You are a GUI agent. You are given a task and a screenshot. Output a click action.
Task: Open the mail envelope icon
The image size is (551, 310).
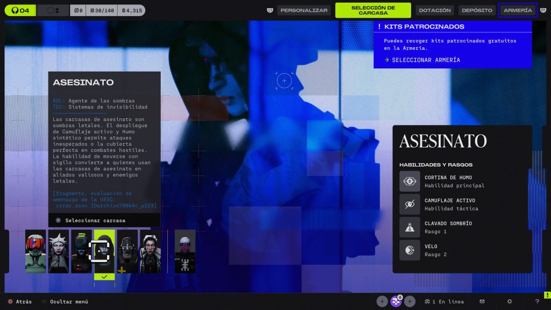(482, 301)
